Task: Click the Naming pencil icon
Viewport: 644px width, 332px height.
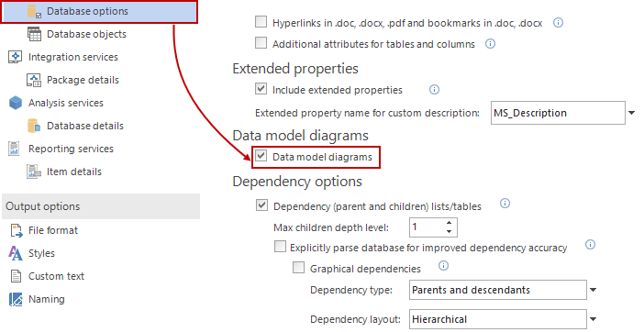Action: click(x=16, y=300)
